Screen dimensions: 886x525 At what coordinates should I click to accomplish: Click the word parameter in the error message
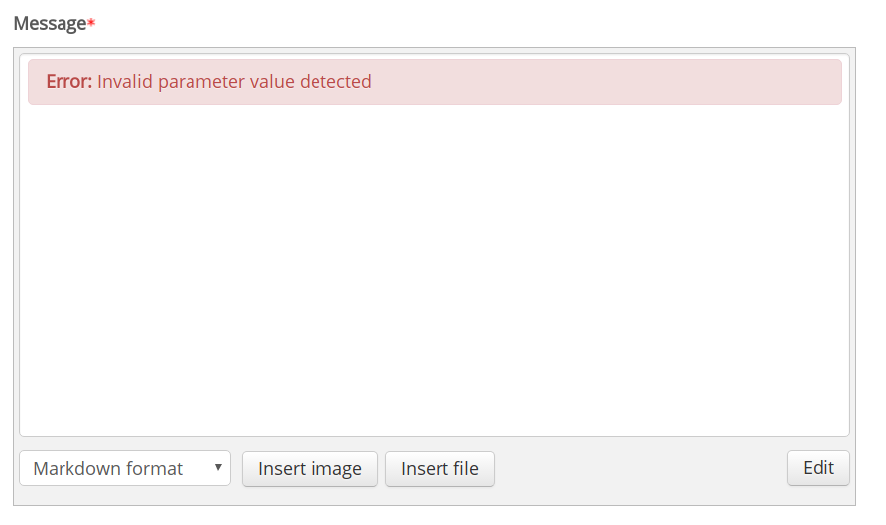click(201, 83)
